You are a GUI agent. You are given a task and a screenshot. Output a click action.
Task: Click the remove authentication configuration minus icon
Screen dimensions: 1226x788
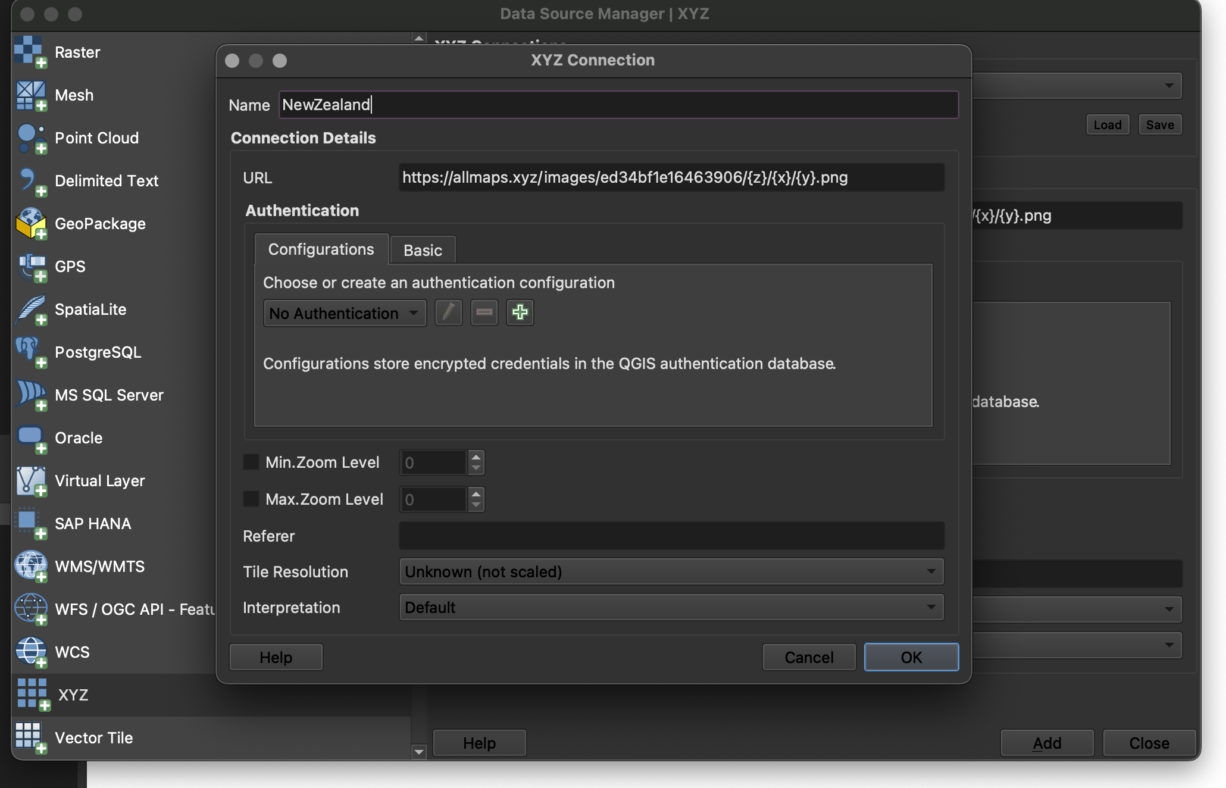484,312
